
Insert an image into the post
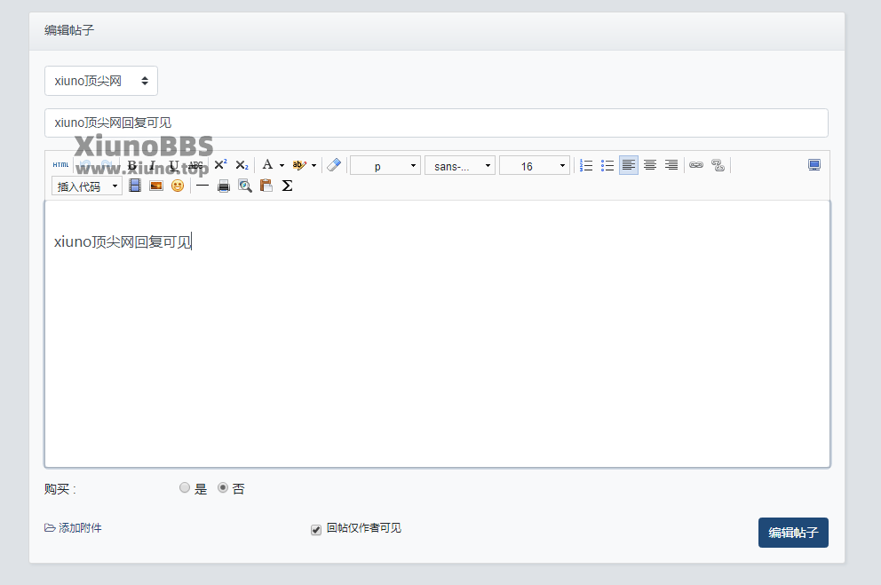coord(156,186)
